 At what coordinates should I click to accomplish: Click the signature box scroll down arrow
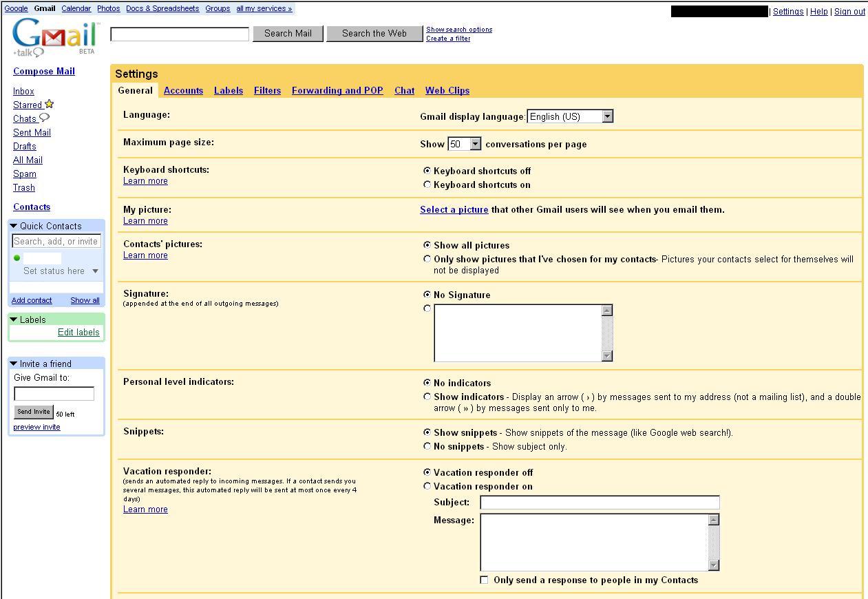click(606, 356)
